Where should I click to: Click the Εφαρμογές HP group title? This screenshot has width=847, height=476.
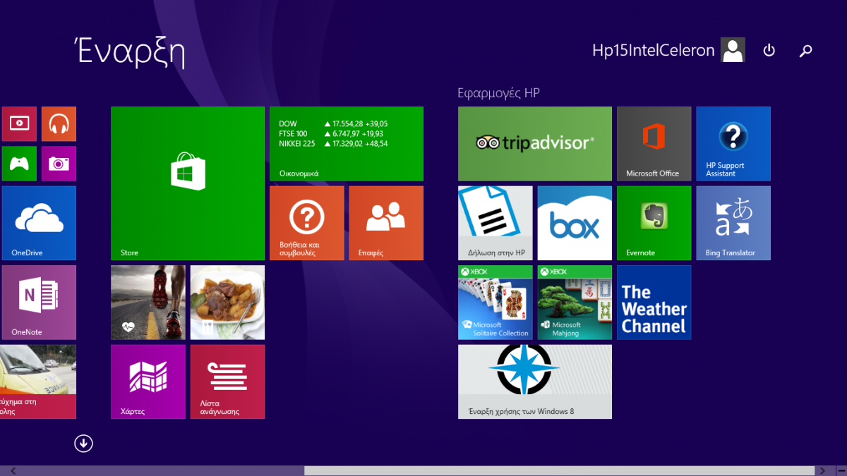[x=498, y=93]
